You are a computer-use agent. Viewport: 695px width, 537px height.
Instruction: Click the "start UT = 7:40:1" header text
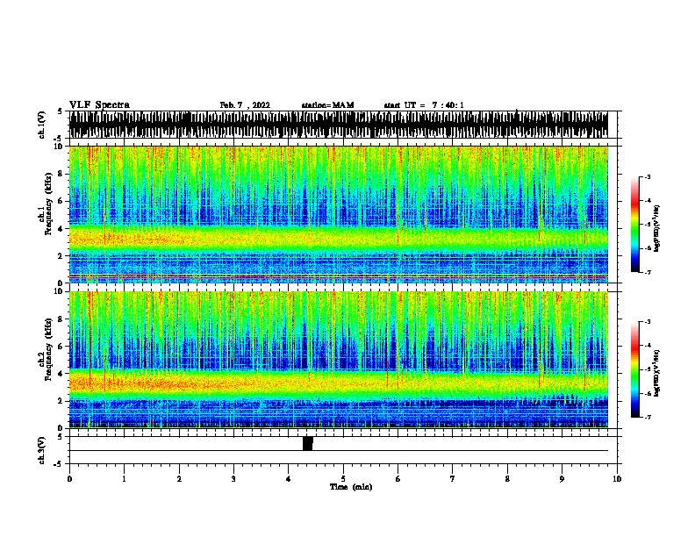[424, 105]
